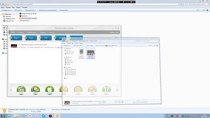Image resolution: width=210 pixels, height=118 pixels.
Task: Click Новая папка in the background Explorer toolbar
Action: click(x=64, y=10)
